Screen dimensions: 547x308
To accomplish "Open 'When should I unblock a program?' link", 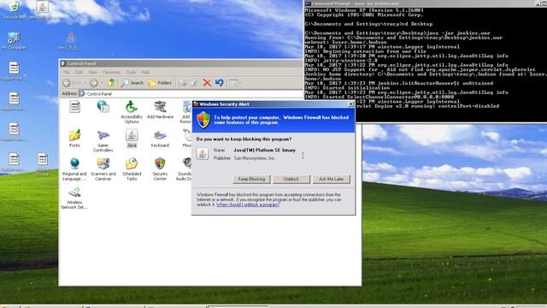I will coord(248,204).
